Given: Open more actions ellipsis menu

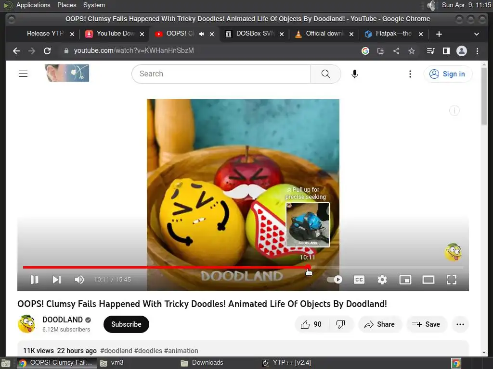Looking at the screenshot, I should click(x=460, y=324).
